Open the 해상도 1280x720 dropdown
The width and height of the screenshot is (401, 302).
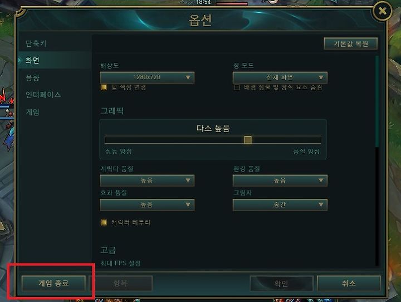click(x=147, y=77)
